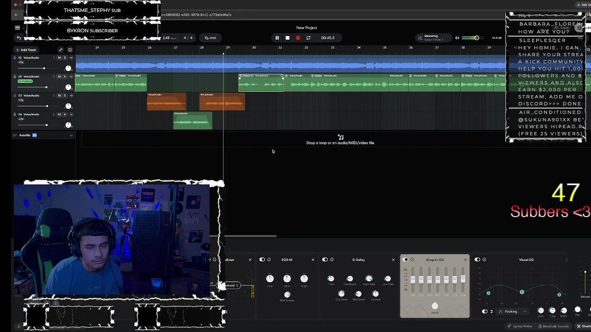Open the BandLab Sounds tab
Viewport: 591px width, 332px height.
[554, 326]
